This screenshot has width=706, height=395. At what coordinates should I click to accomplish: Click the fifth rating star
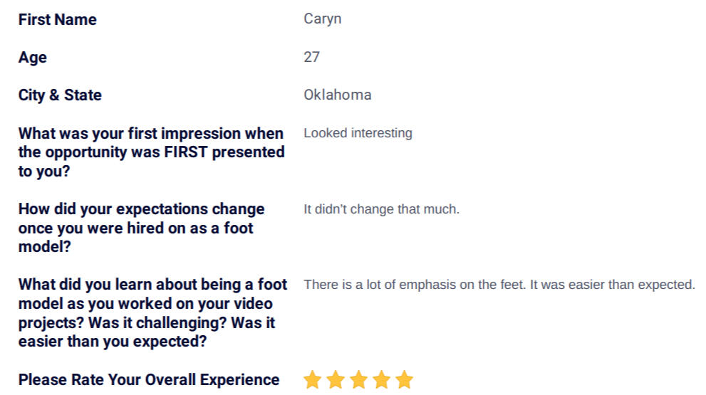point(405,379)
